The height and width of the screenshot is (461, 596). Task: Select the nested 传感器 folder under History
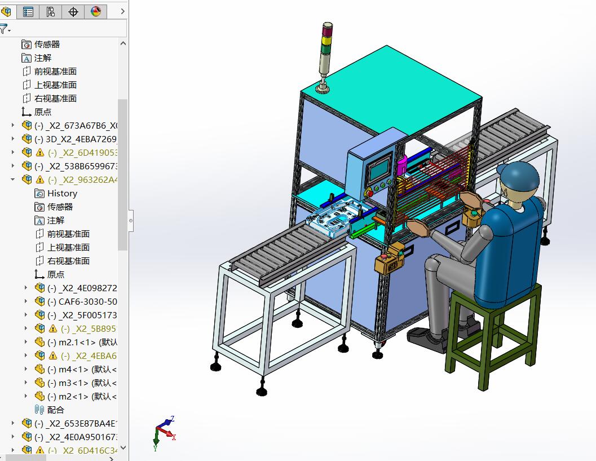54,207
